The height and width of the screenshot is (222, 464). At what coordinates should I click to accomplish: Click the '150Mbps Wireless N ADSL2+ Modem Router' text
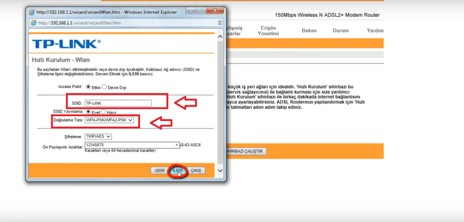[327, 15]
